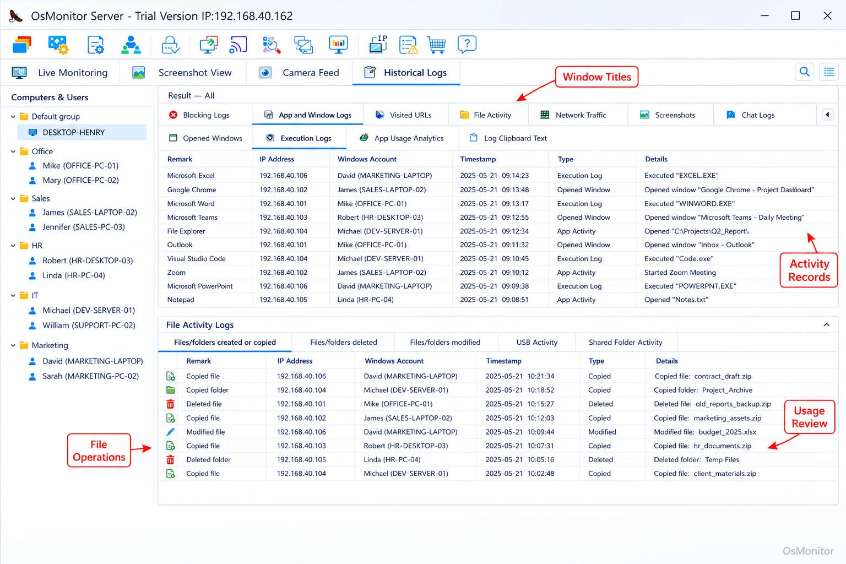Click the file icon in the contract_draft.zip row
Viewport: 846px width, 564px height.
[171, 376]
